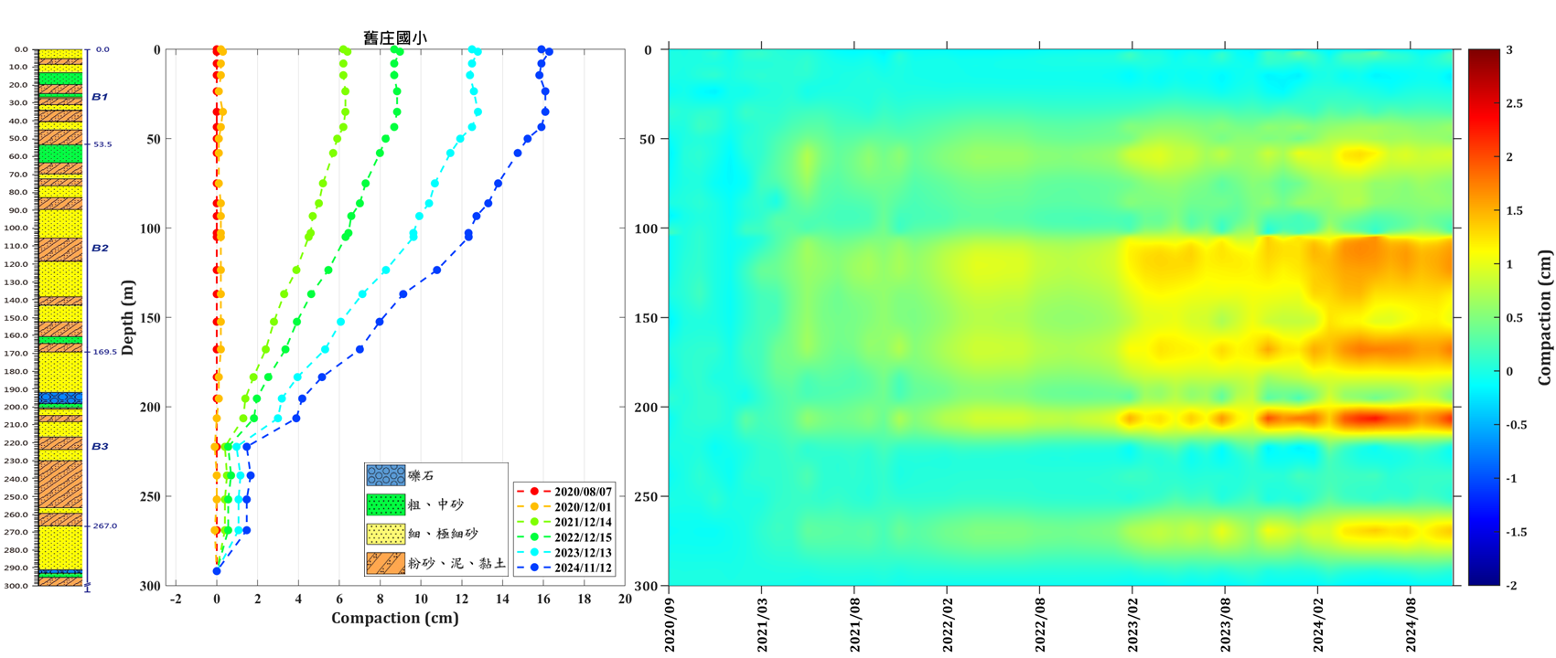The width and height of the screenshot is (1556, 658).
Task: Click the B3 layer label on stratigraphic column
Action: click(x=100, y=446)
